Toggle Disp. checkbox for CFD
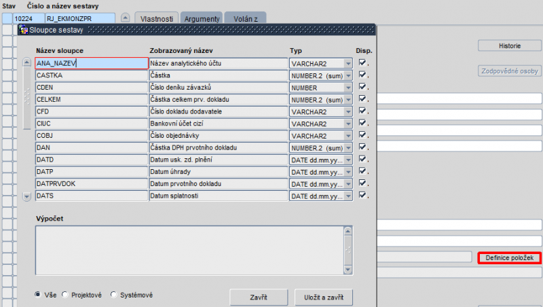Screen dimensions: 543x307 pos(362,111)
